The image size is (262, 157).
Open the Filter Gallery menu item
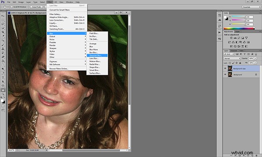pos(67,14)
